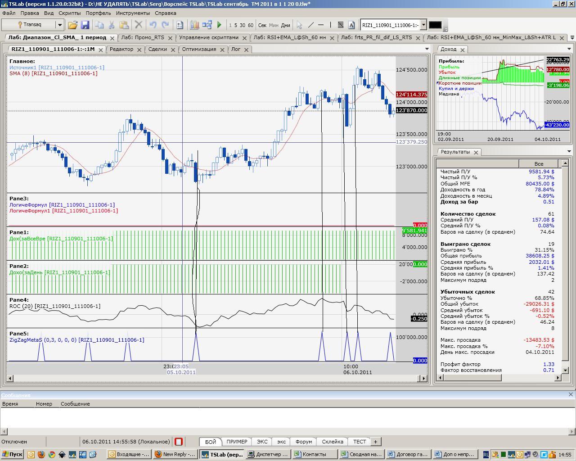Switch to the 'Оптимизация' tab
The width and height of the screenshot is (576, 461).
[199, 49]
